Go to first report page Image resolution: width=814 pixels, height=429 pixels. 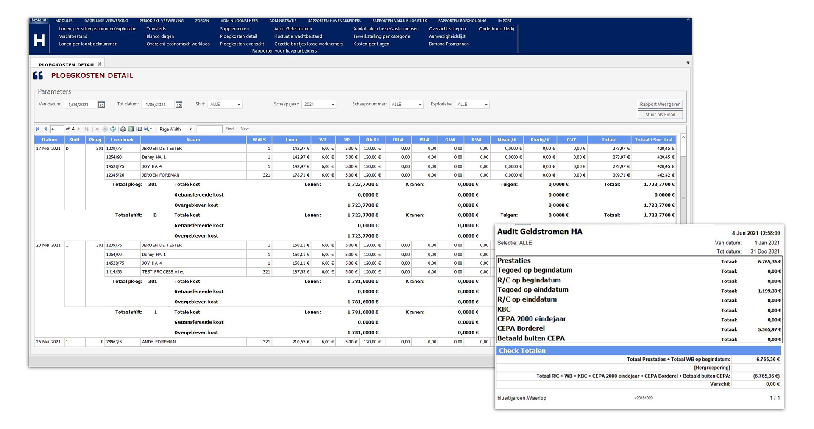coord(38,129)
